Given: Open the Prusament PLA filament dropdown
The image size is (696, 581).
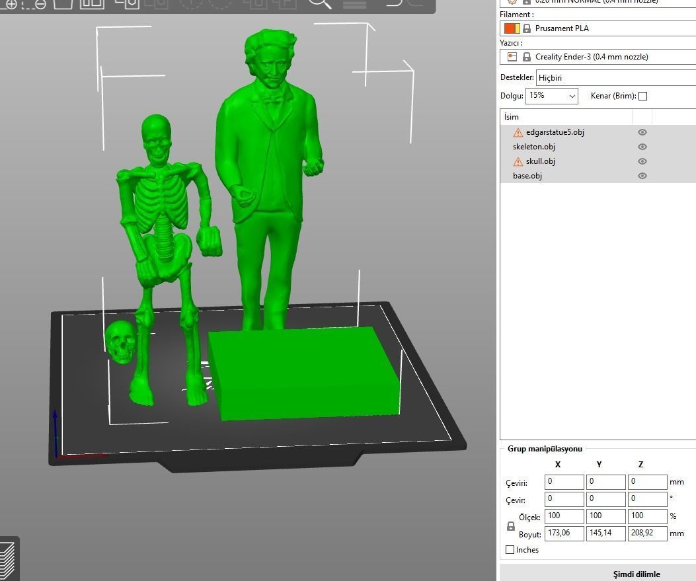Looking at the screenshot, I should pyautogui.click(x=598, y=28).
